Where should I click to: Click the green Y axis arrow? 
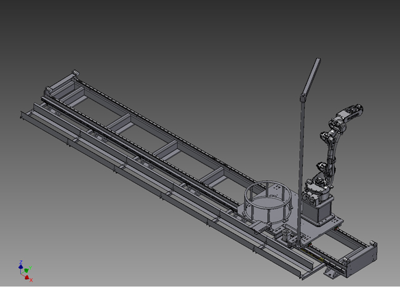click(x=27, y=269)
